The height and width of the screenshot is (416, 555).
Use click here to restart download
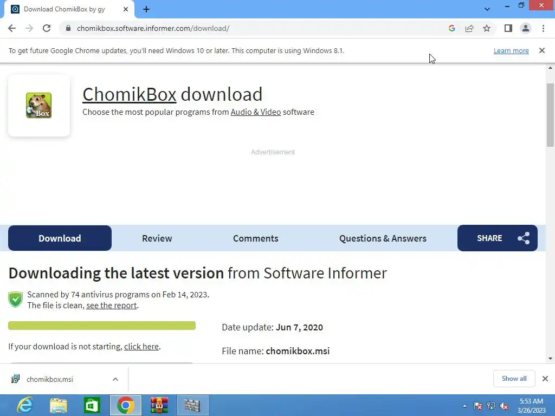[x=141, y=347]
